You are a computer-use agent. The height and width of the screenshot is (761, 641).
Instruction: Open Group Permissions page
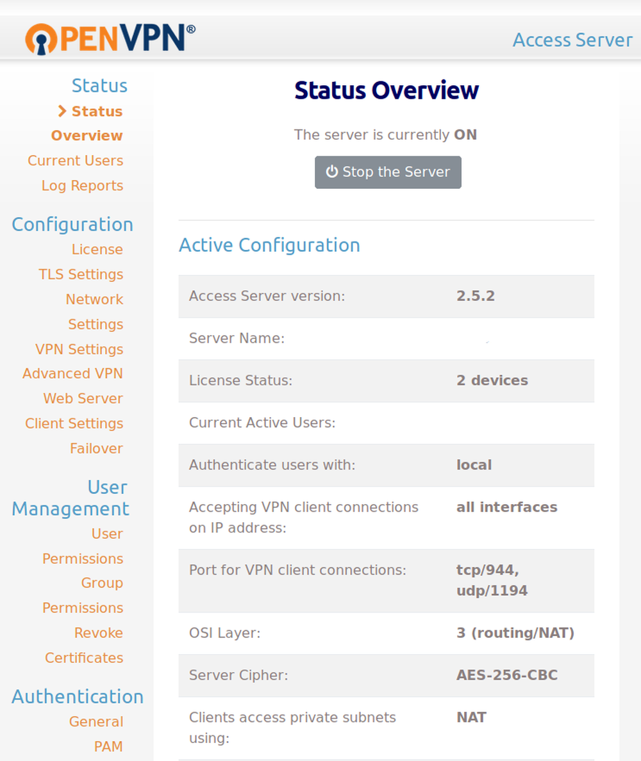click(x=83, y=596)
